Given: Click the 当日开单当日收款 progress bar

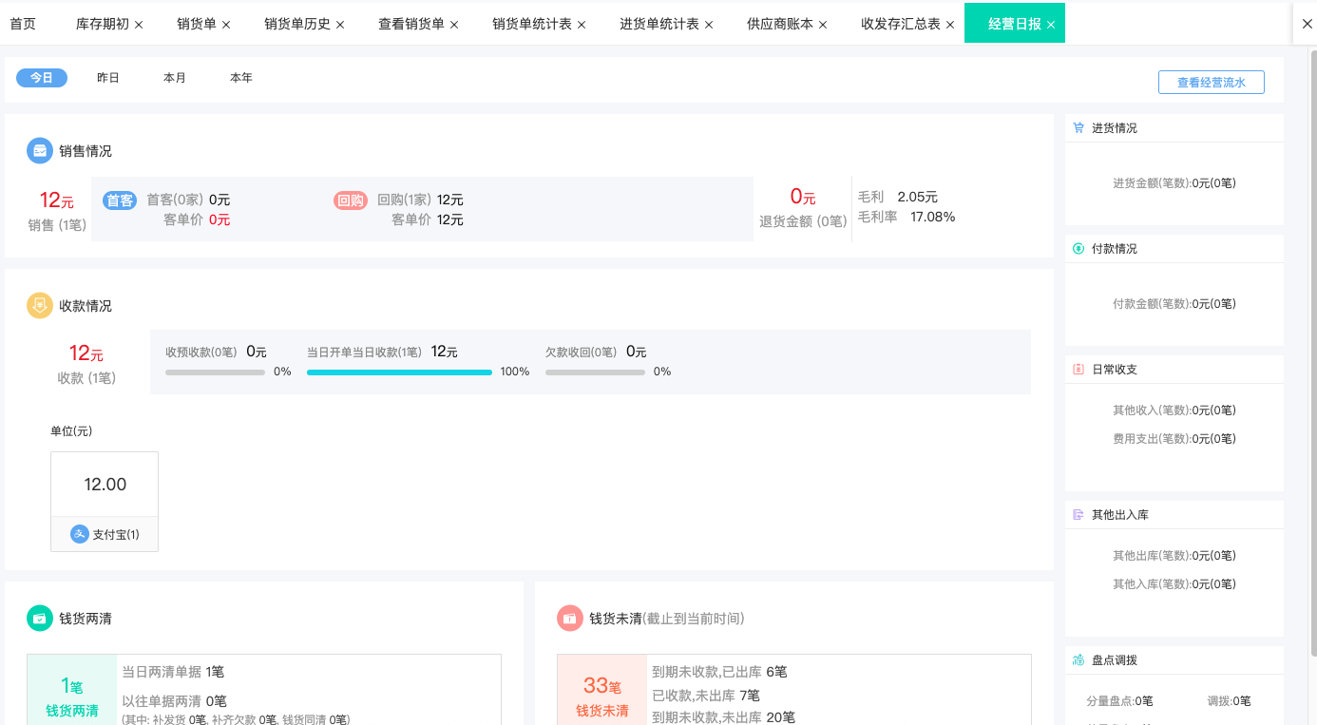Looking at the screenshot, I should 399,372.
